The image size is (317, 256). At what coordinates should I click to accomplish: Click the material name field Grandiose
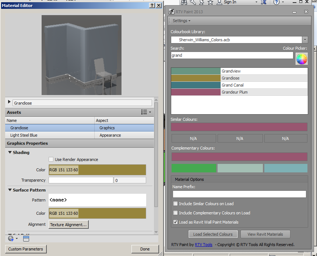pos(82,103)
